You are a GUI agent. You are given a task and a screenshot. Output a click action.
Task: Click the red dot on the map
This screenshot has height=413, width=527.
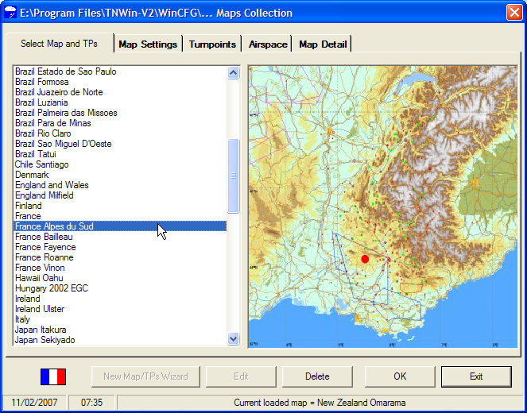point(365,259)
